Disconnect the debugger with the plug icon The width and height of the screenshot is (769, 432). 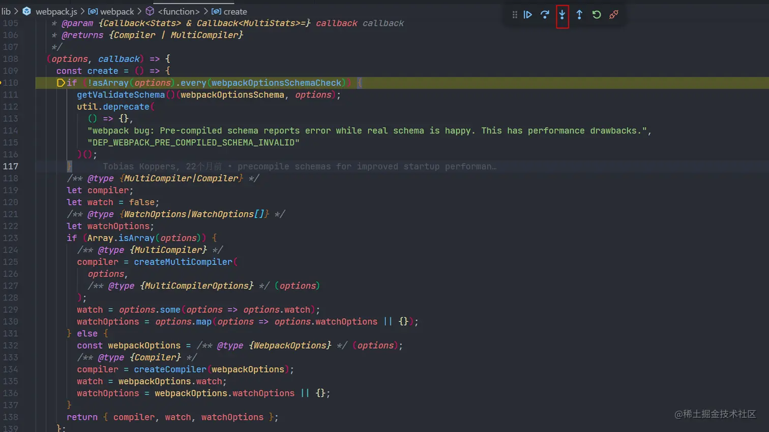tap(614, 15)
